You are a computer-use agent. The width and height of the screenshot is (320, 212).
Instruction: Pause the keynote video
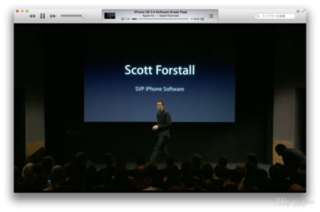[43, 16]
